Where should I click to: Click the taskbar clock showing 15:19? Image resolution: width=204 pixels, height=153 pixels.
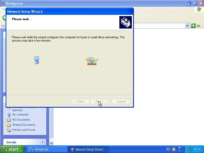[x=197, y=149]
